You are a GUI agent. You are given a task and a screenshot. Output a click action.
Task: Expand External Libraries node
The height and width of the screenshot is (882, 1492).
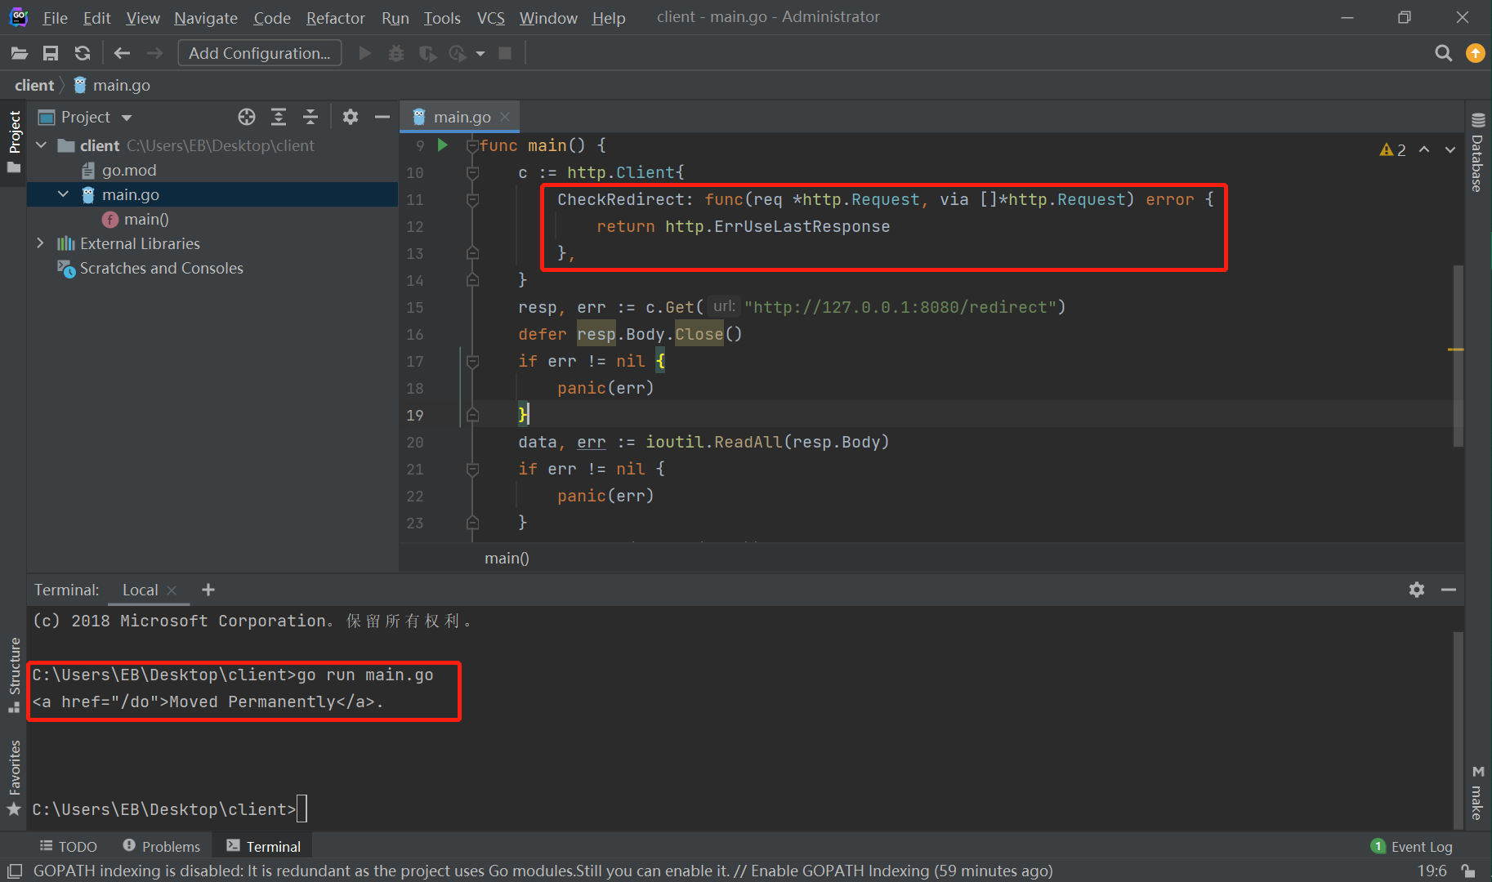[x=40, y=243]
